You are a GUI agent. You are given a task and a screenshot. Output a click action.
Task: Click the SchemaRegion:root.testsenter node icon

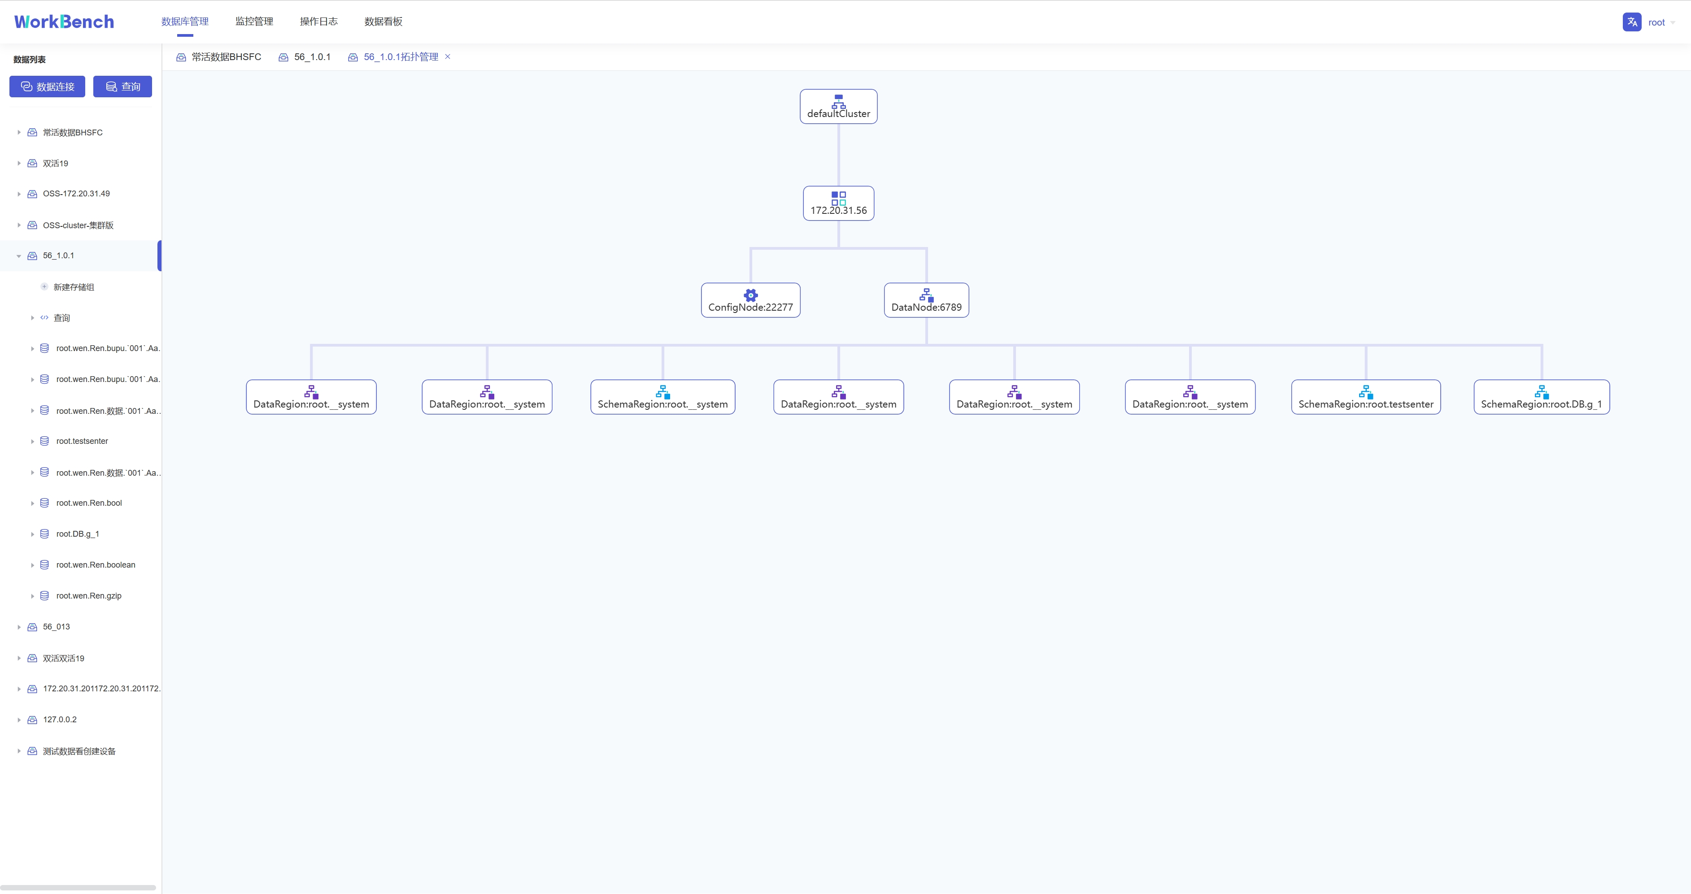coord(1365,392)
